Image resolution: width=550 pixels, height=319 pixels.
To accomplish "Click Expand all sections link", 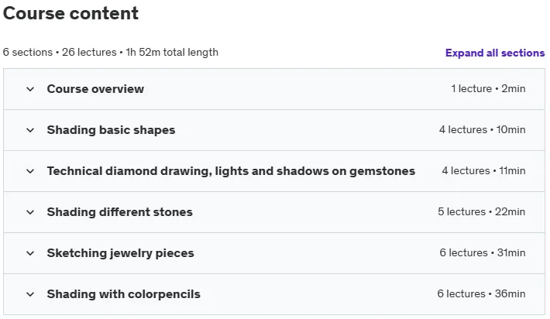I will 495,53.
